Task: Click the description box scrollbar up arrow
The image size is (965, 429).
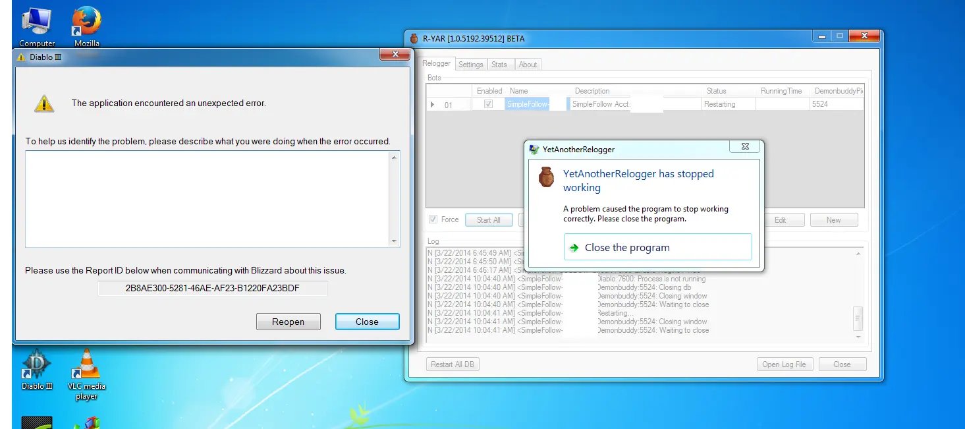Action: point(395,157)
